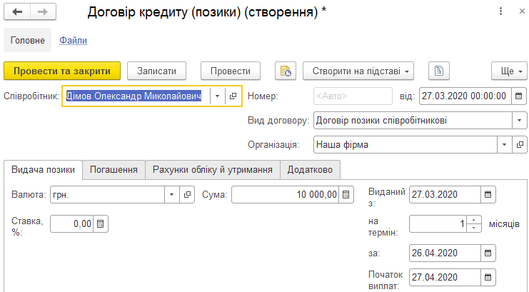
Task: Expand the Співробітник dropdown list
Action: tap(217, 96)
